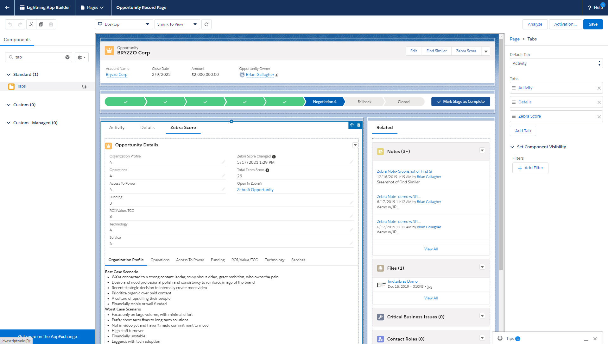Refresh the canvas preview
The height and width of the screenshot is (344, 608).
click(206, 24)
